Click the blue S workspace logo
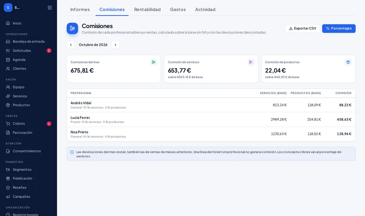 [x=8, y=8]
